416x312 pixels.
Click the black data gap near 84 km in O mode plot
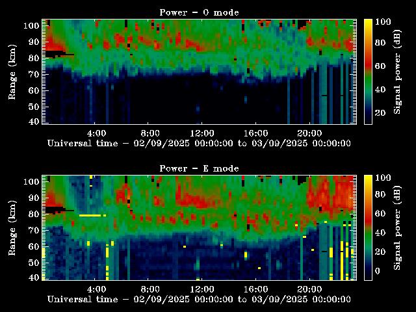(x=55, y=52)
